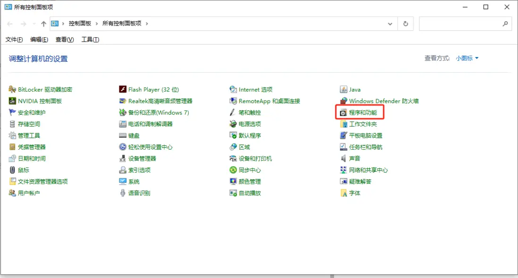Expand the chevron after 所有控制面板项 in breadcrumb
The width and height of the screenshot is (518, 278).
[147, 24]
